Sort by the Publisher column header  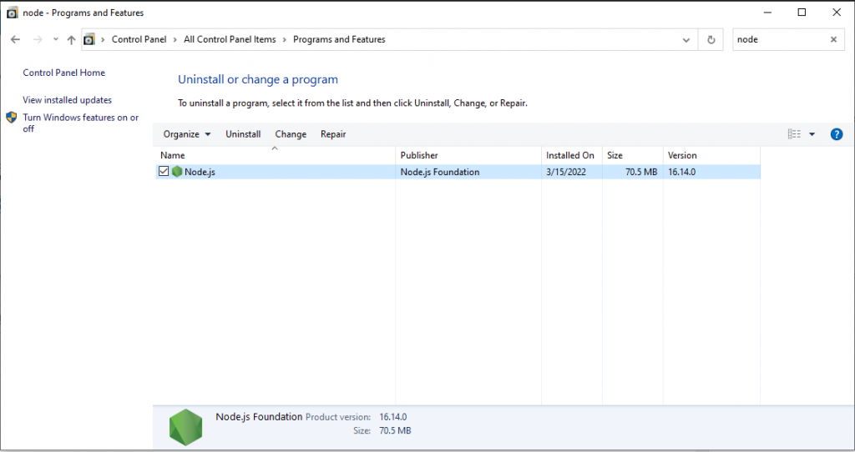(x=468, y=155)
